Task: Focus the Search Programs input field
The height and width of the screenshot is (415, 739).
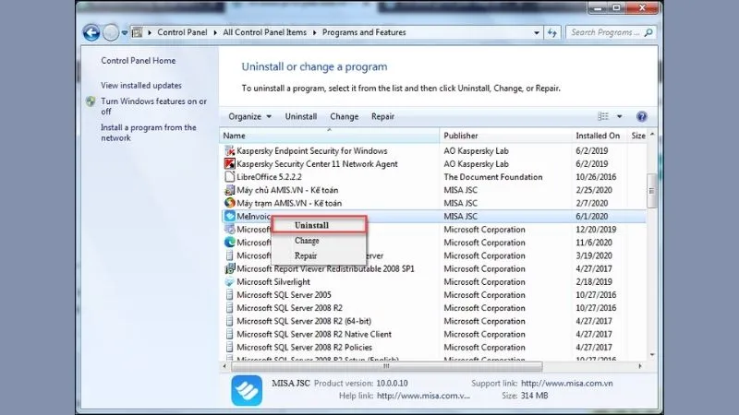Action: tap(604, 32)
